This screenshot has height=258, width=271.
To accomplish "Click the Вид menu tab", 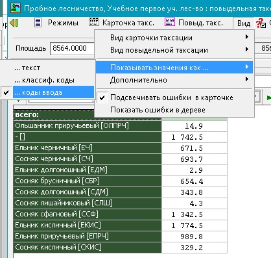I will point(244,23).
